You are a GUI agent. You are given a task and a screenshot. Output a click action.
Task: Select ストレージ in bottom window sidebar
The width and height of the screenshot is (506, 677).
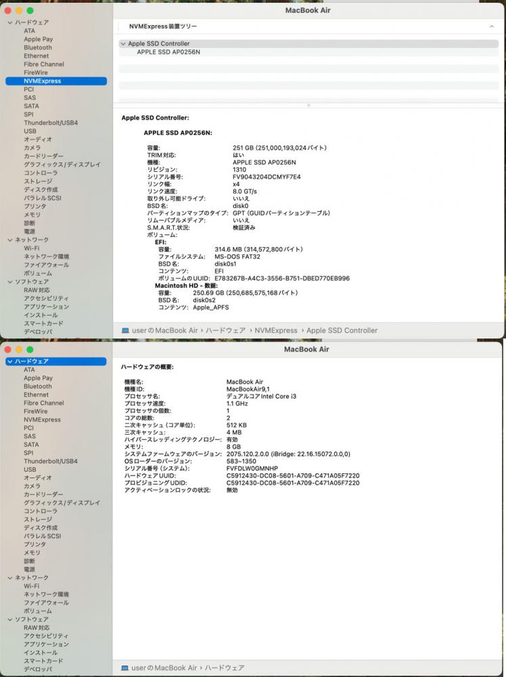click(38, 519)
